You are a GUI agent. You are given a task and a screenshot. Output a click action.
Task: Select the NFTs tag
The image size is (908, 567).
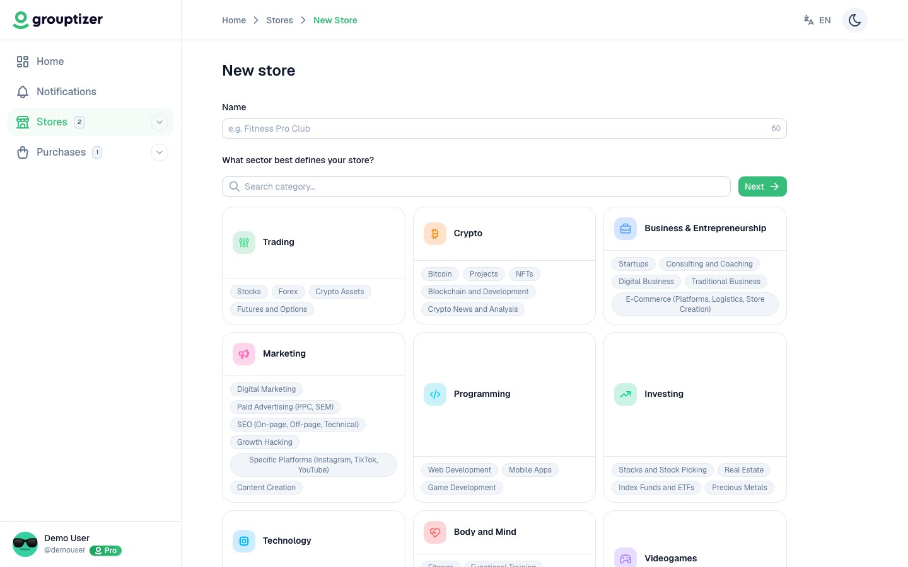(x=525, y=274)
